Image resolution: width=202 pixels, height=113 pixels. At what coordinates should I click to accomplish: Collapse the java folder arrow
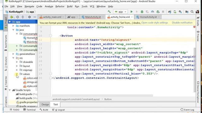(13, 30)
